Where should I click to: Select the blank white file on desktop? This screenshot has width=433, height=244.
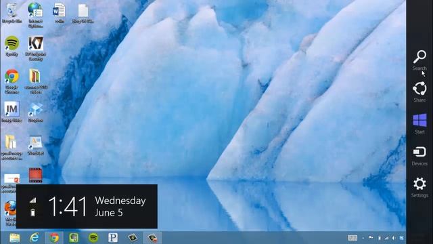[83, 13]
